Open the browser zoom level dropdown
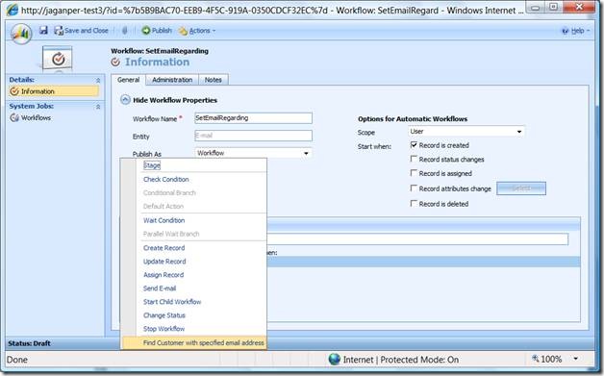 575,359
